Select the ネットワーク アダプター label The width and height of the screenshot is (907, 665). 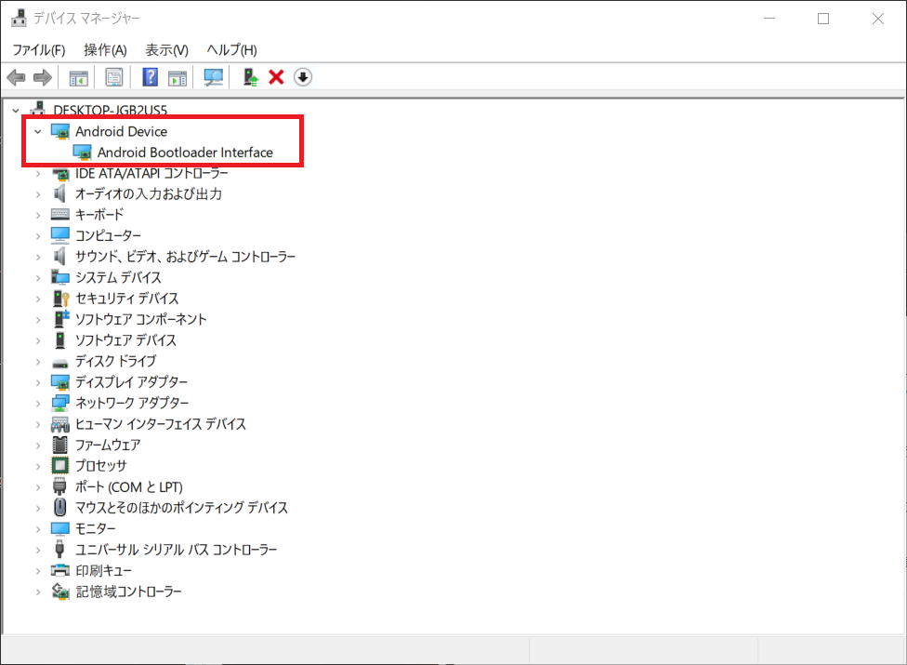132,403
